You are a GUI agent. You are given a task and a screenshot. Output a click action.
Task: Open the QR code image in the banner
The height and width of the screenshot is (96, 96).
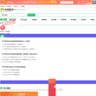[x=94, y=2]
